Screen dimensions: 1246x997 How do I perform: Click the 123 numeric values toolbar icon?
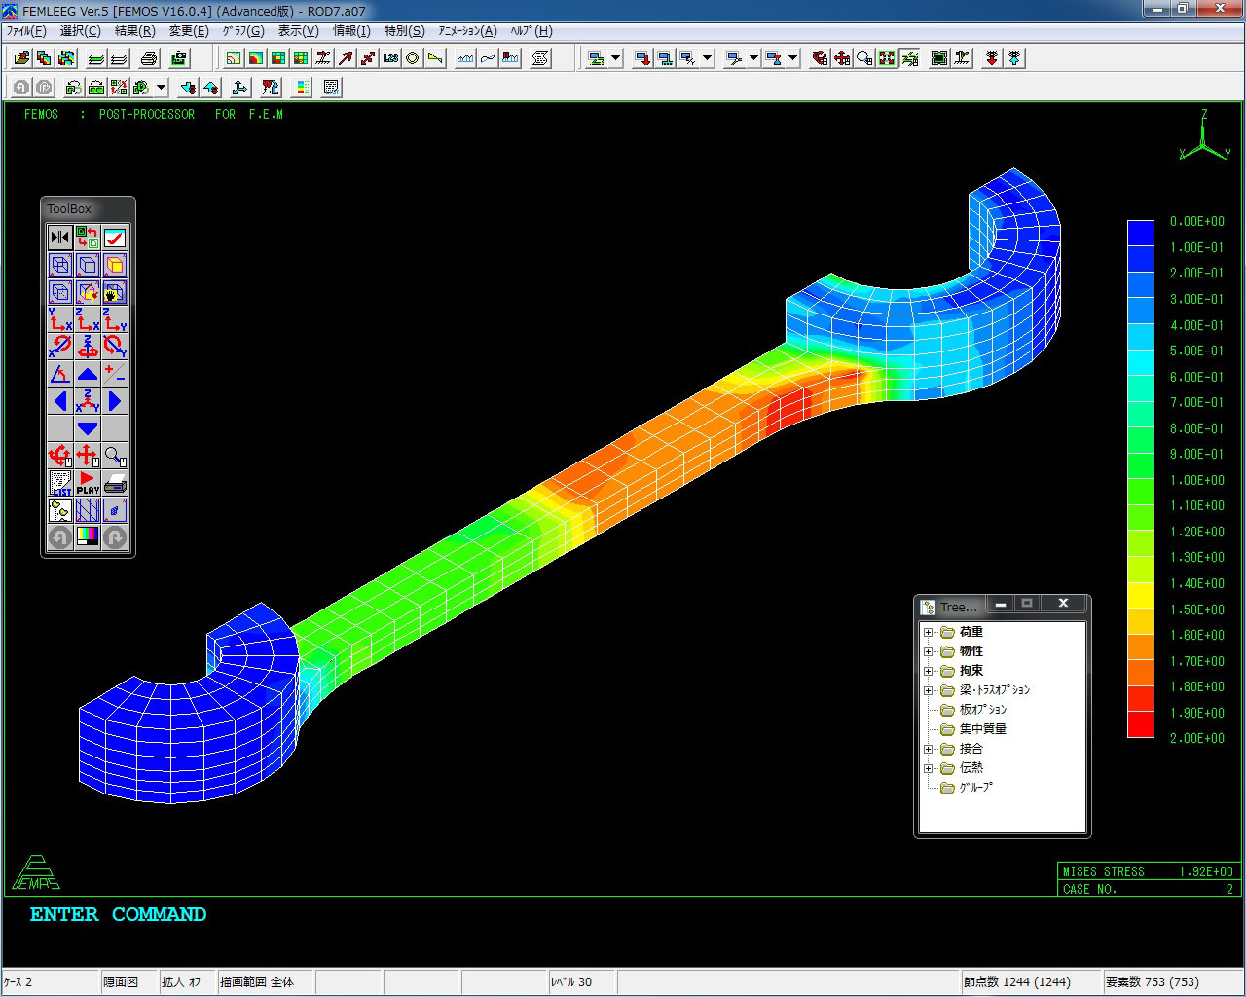(x=390, y=58)
